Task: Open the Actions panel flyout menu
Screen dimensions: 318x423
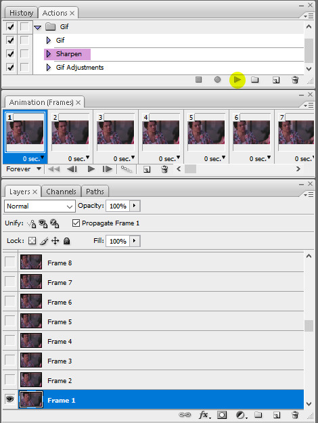Action: (309, 16)
